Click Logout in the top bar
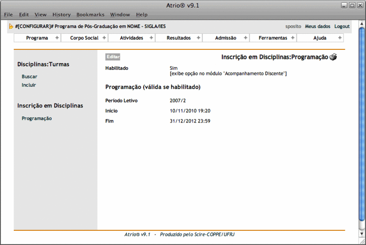Viewport: 366px width, 245px height. (x=342, y=27)
